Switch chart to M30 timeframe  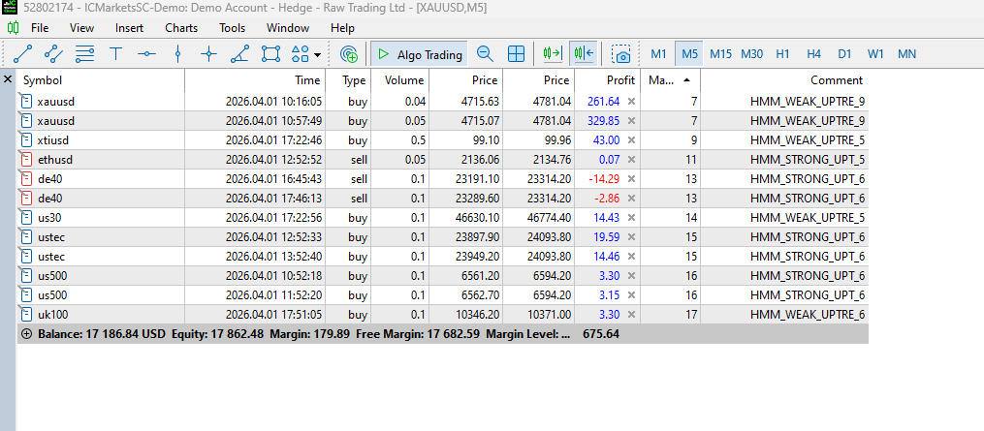point(751,54)
